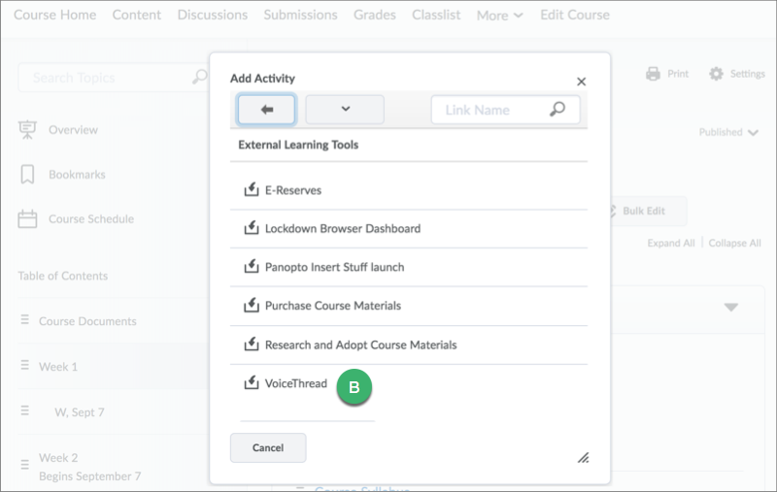This screenshot has width=777, height=492.
Task: Open the Discussions page
Action: tap(213, 15)
